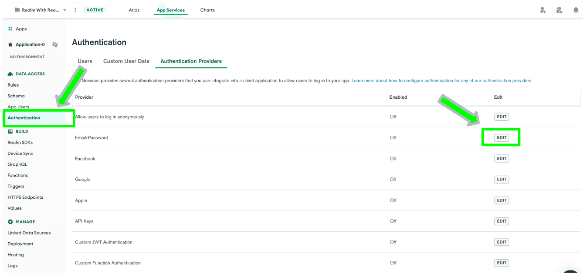Open the project activity feed icon
This screenshot has height=277, width=587.
[560, 10]
